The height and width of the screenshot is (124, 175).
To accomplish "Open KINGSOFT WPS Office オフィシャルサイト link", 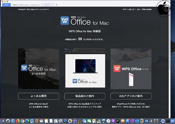I will click(33, 10).
